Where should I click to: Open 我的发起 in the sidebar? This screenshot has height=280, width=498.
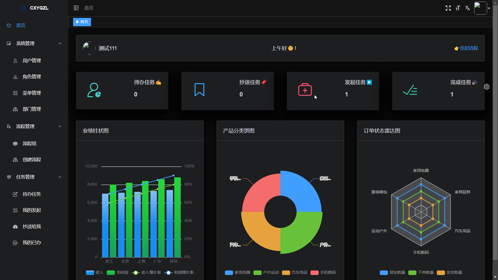(34, 210)
